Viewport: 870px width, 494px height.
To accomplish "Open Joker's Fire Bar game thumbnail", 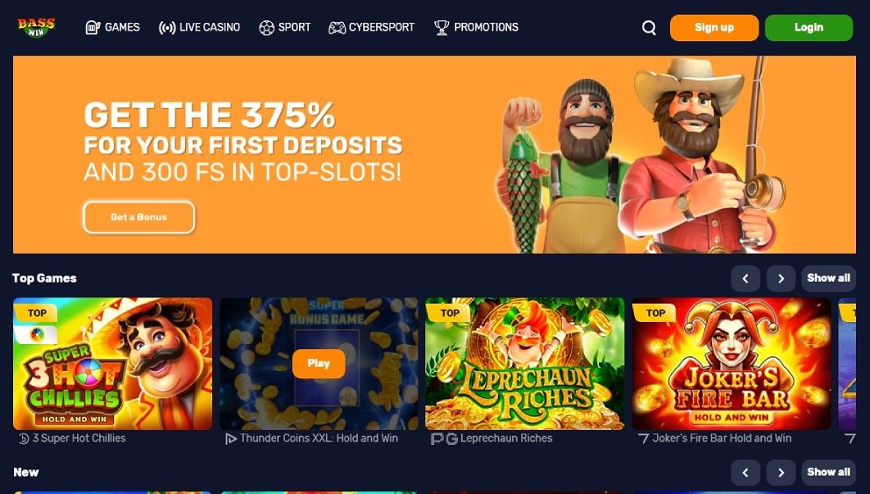I will 731,363.
